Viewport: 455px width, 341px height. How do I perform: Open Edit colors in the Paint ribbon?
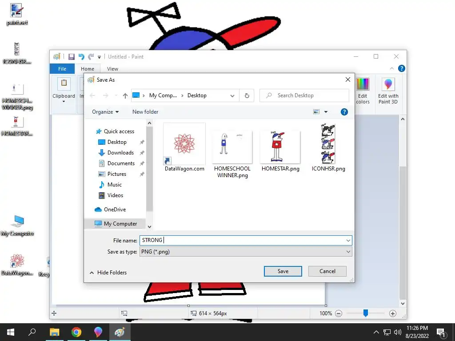coord(363,91)
